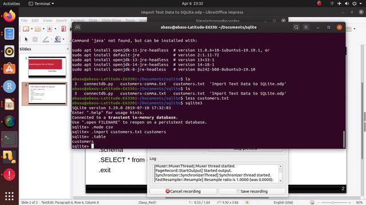
Task: Open the red exclamation dock app
Action: (9, 174)
